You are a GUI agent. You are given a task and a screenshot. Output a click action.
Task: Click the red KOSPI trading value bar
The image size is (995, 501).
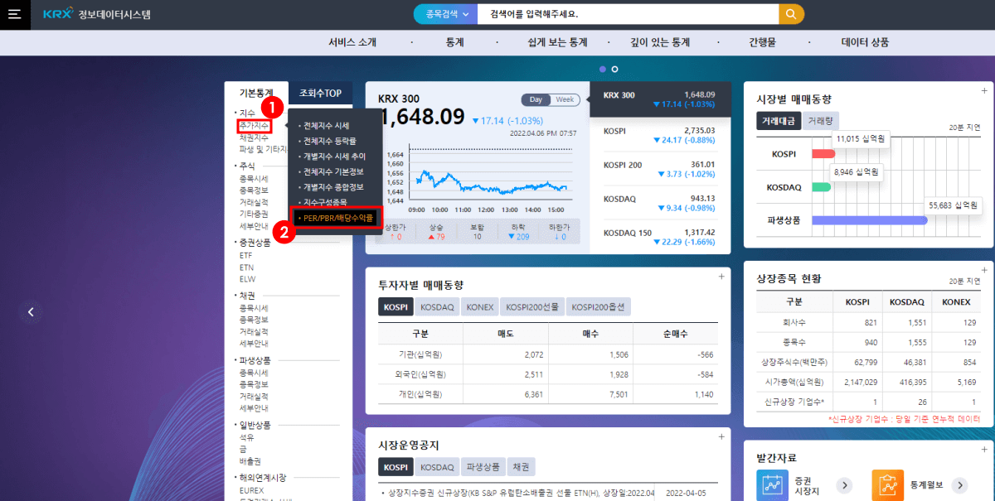click(823, 154)
